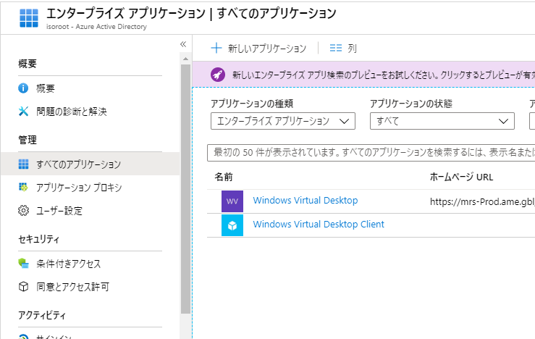Viewport: 535px width, 339px height.
Task: Click the rocket preview icon in banner
Action: (x=218, y=75)
